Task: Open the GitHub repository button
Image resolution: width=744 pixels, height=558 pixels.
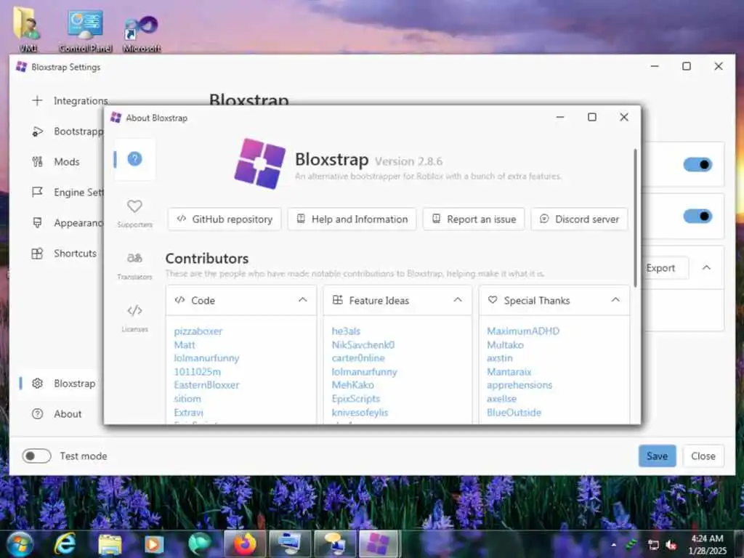Action: point(225,219)
